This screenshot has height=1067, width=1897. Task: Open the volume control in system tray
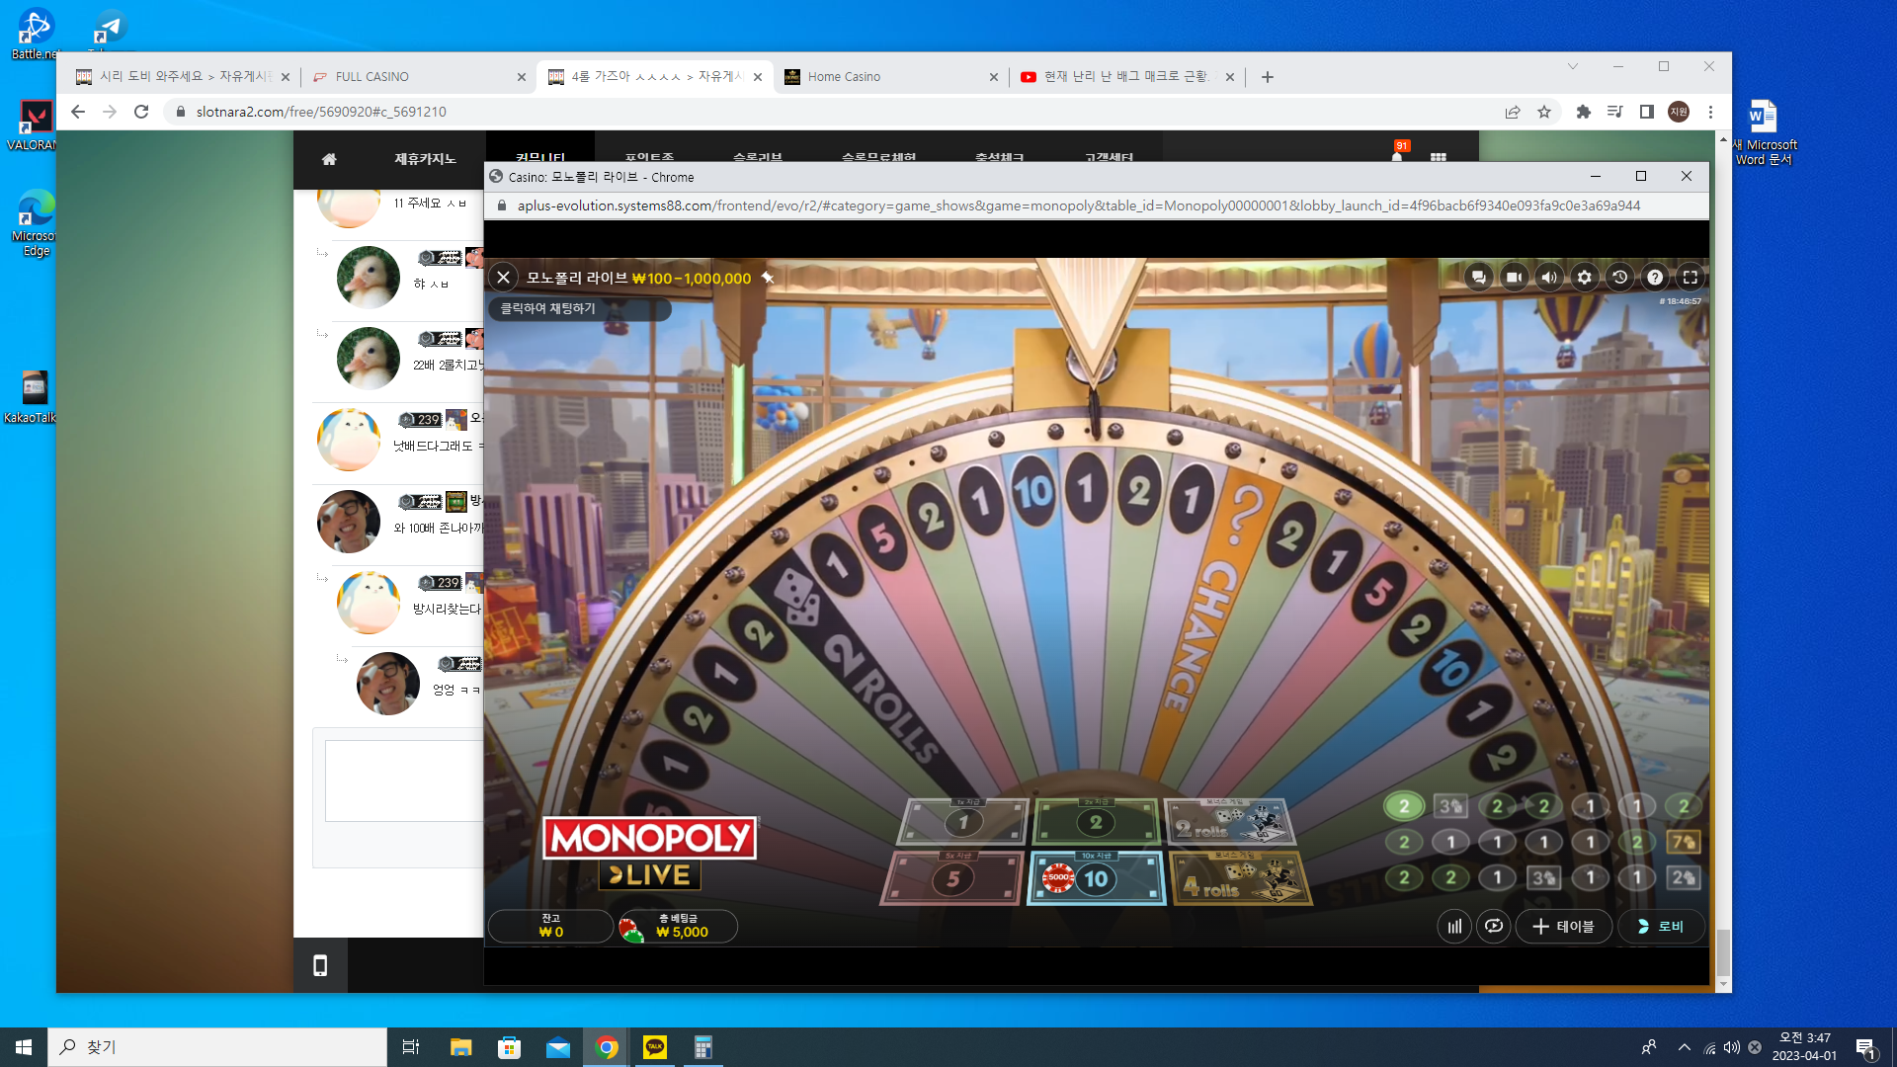coord(1732,1047)
